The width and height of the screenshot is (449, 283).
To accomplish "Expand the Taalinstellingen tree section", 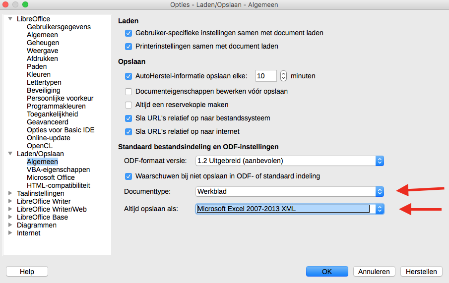I will click(10, 193).
